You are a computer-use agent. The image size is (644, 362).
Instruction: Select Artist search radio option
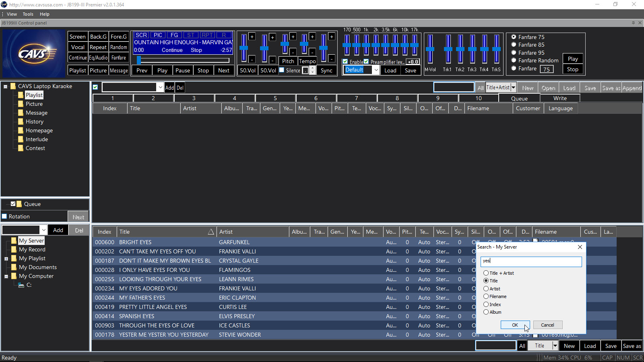tap(486, 289)
